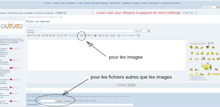Image resolution: width=220 pixels, height=107 pixels.
Task: Click Ok next to smileys dropdown
Action: click(212, 43)
